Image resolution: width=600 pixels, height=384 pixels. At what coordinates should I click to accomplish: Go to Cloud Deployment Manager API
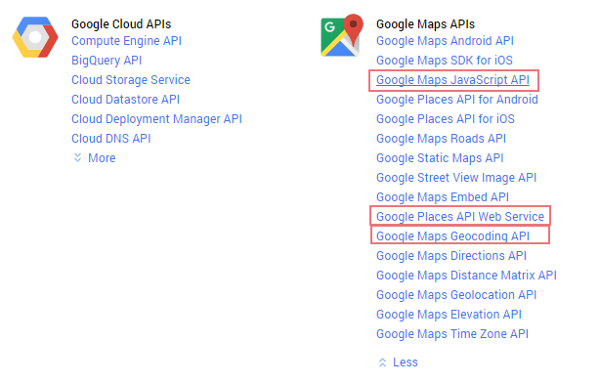point(156,119)
